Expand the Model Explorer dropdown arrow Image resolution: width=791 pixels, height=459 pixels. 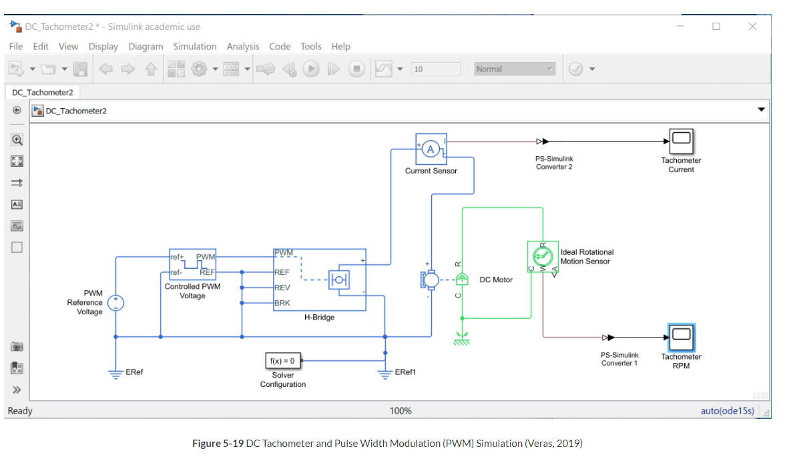247,69
